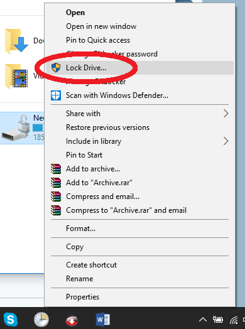Show hidden system tray icons
The width and height of the screenshot is (245, 329).
click(x=203, y=320)
